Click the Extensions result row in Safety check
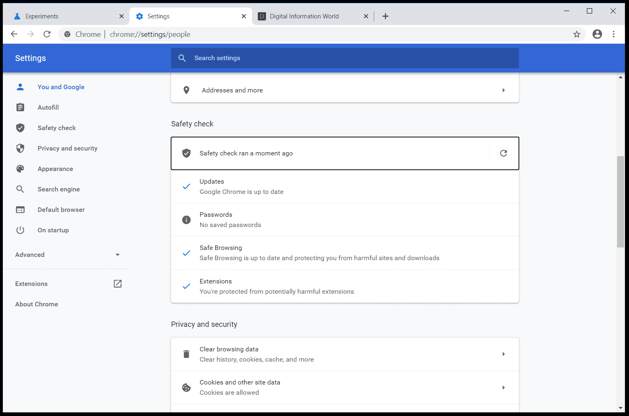 coord(345,286)
